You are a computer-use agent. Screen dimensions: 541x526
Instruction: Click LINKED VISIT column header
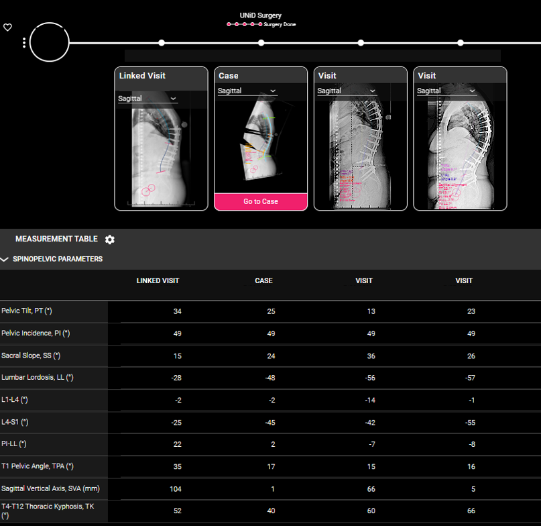158,281
